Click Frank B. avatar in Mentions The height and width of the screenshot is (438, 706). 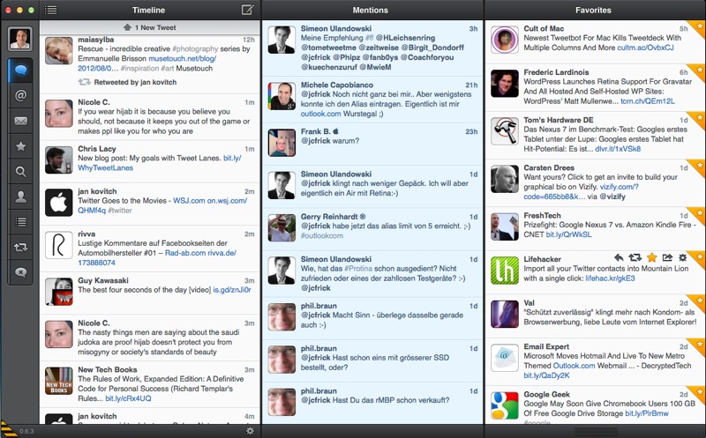click(282, 143)
